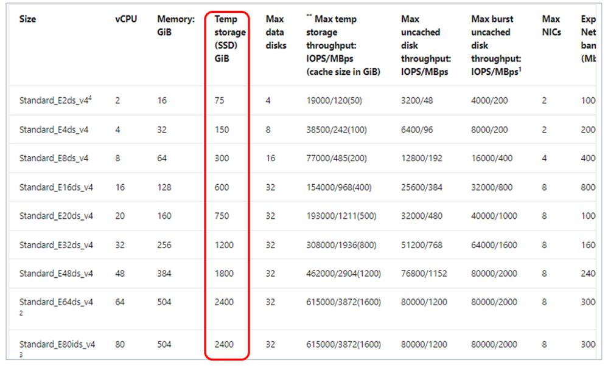Select the Standard_E4ds_v4 size name
Screen dimensions: 608x366
[54, 129]
